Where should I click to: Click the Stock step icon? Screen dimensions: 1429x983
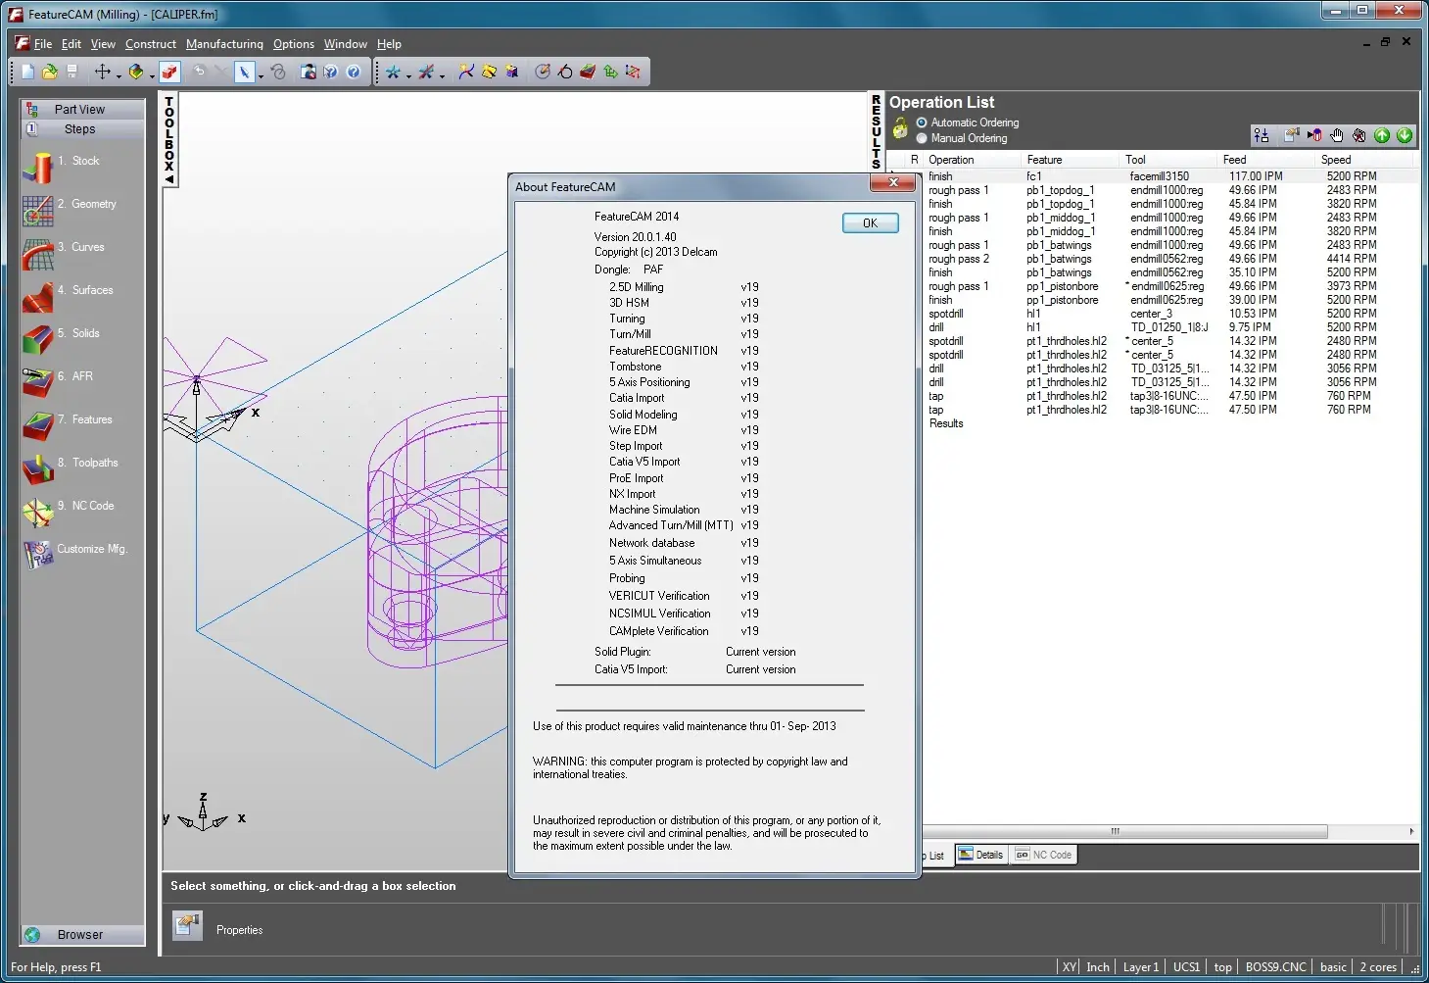click(37, 168)
